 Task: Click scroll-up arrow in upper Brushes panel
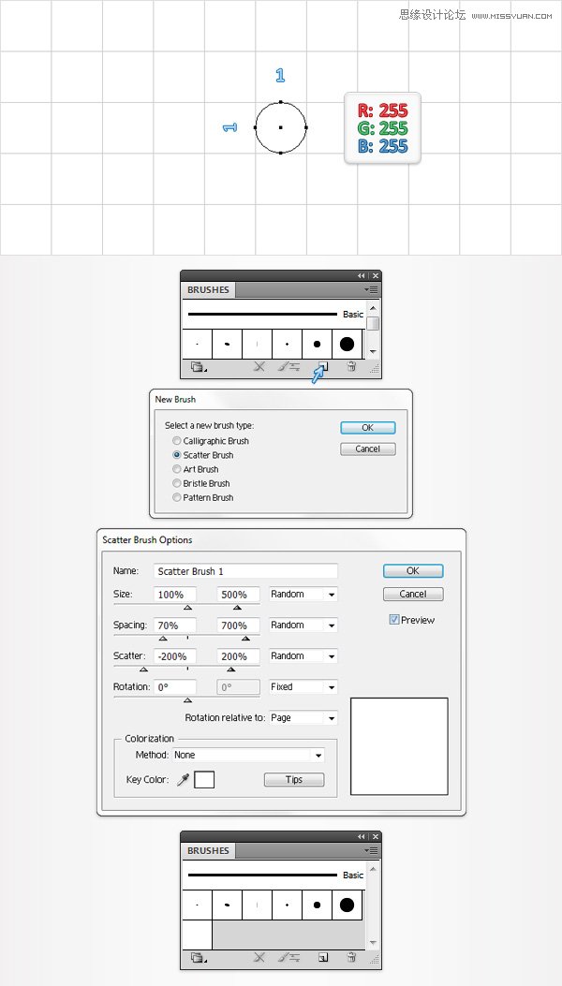click(x=373, y=308)
